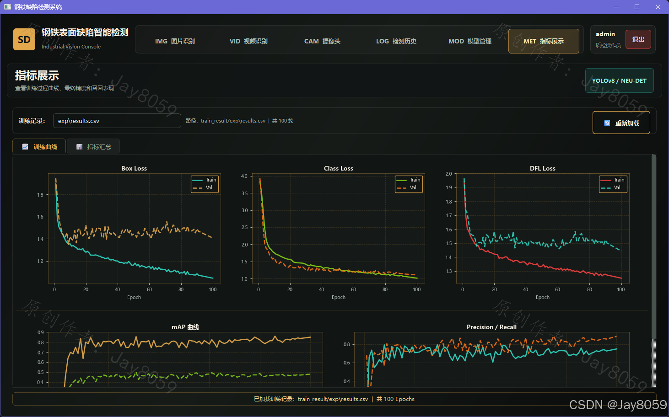
Task: Select MET 指标展示 nav item
Action: 544,41
